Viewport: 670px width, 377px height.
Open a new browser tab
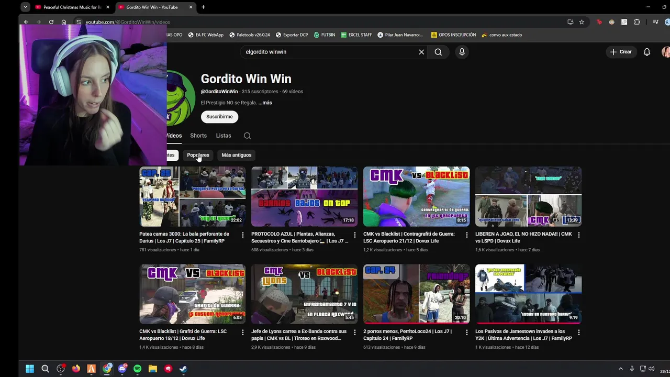(203, 7)
